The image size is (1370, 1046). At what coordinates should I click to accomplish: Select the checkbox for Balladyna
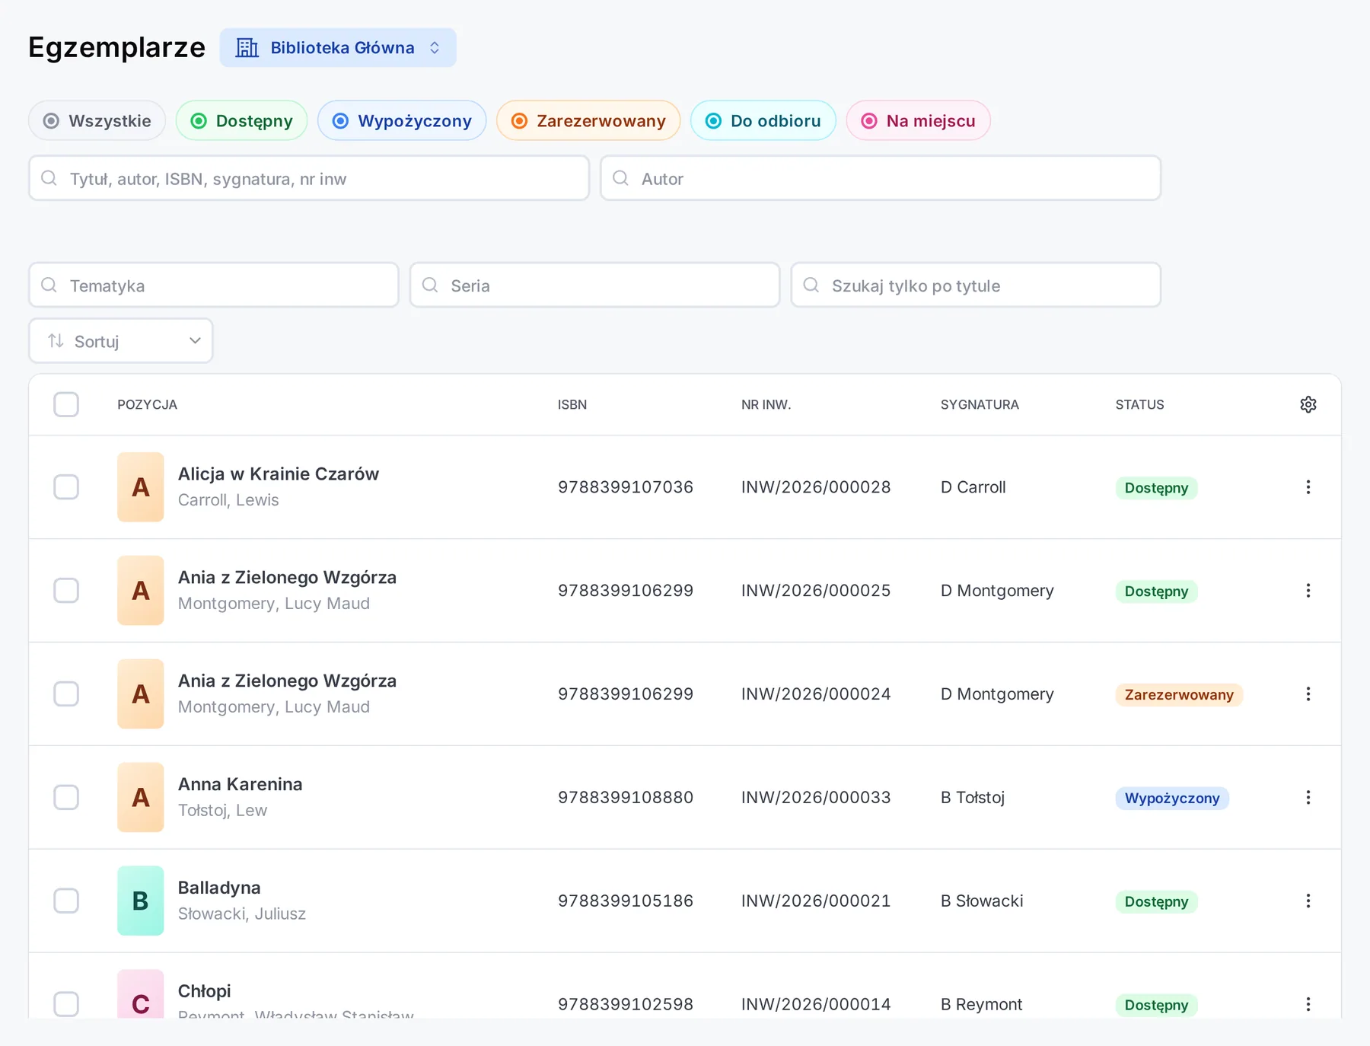66,901
